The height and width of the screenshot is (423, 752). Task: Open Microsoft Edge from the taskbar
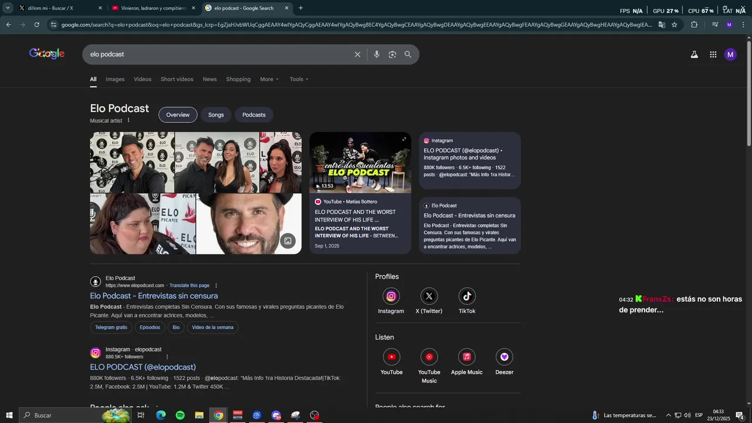(161, 415)
